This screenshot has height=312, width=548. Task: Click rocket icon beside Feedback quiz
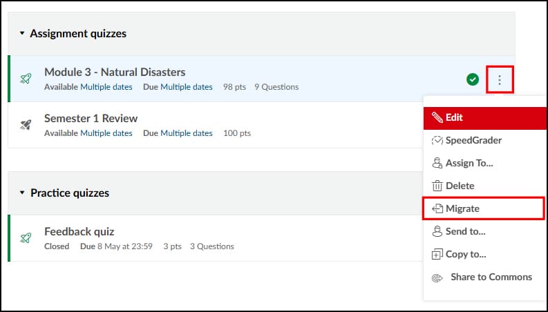(26, 238)
